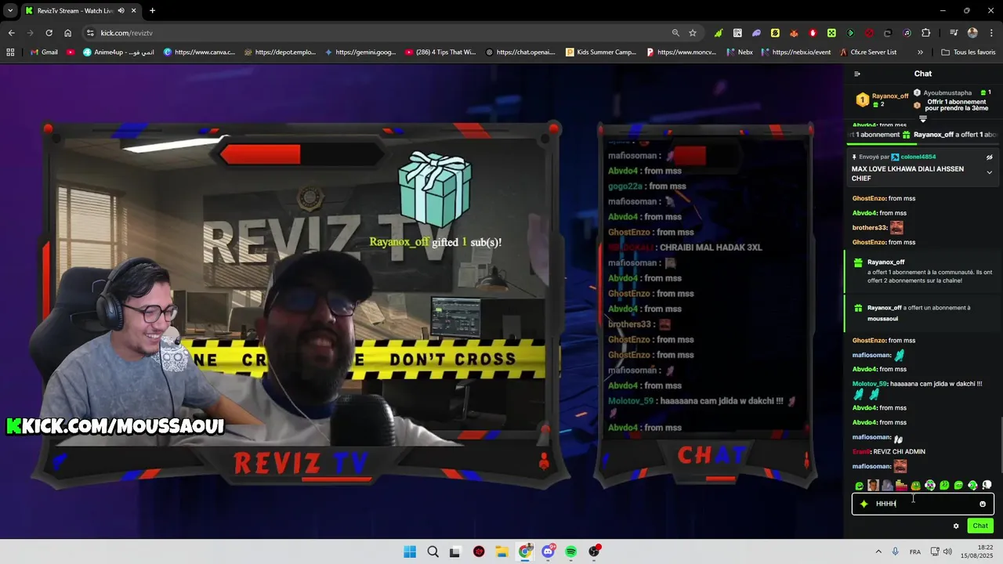Go back to previous page
Image resolution: width=1003 pixels, height=564 pixels.
point(11,33)
